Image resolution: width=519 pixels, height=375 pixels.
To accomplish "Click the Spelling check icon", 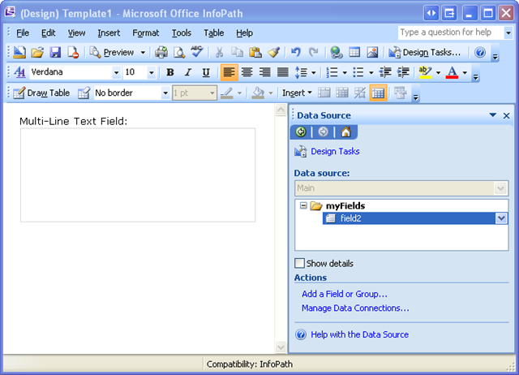I will click(197, 53).
